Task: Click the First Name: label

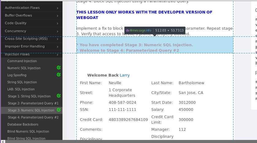Action: (x=91, y=83)
